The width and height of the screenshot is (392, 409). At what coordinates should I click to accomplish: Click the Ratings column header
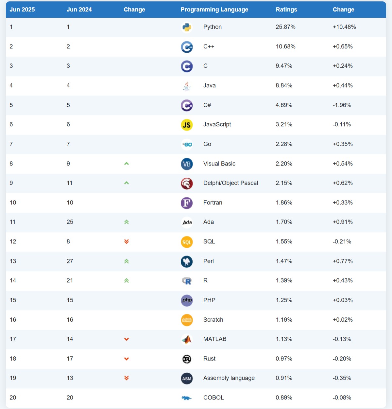click(x=286, y=9)
